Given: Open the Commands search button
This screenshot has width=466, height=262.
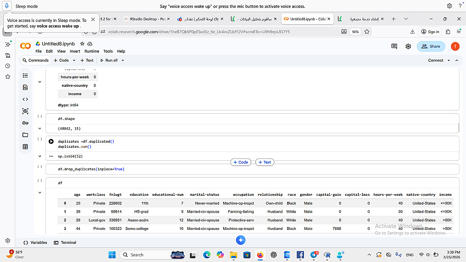Looking at the screenshot, I should coord(35,60).
